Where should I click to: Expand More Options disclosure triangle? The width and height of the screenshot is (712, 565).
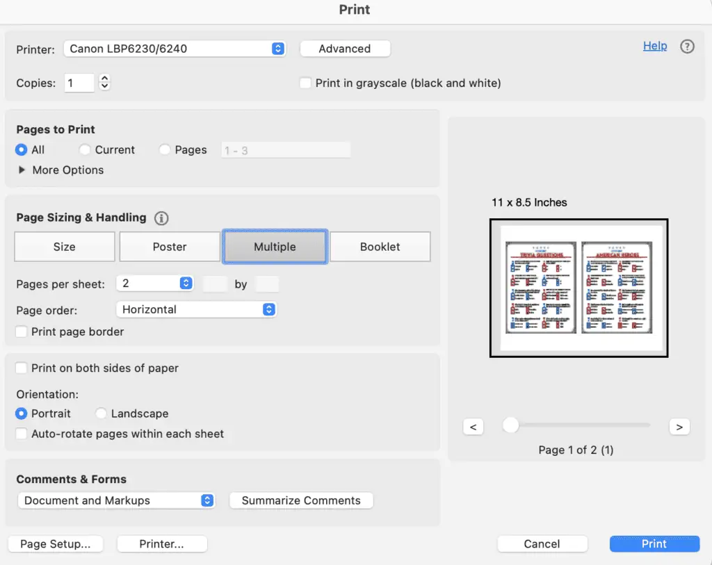click(x=22, y=170)
